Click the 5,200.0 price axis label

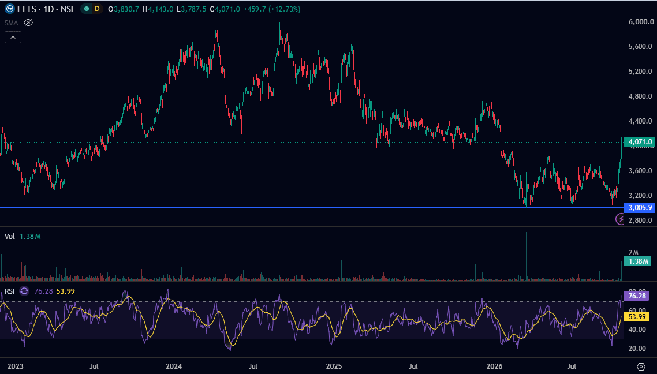click(x=640, y=72)
